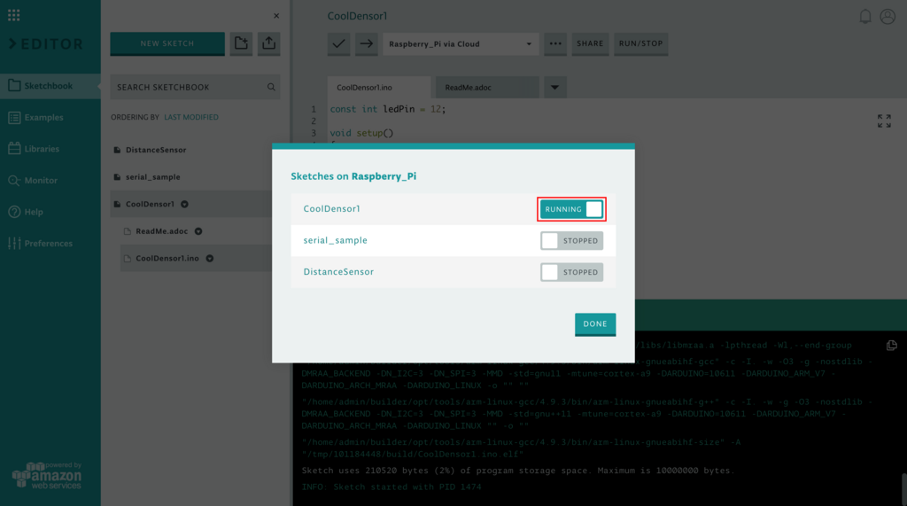Click the import upload icon
This screenshot has width=907, height=506.
269,43
